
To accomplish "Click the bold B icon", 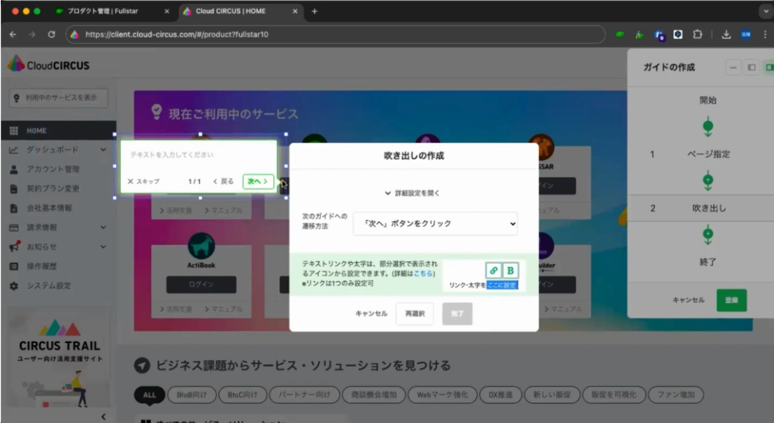I will [510, 270].
